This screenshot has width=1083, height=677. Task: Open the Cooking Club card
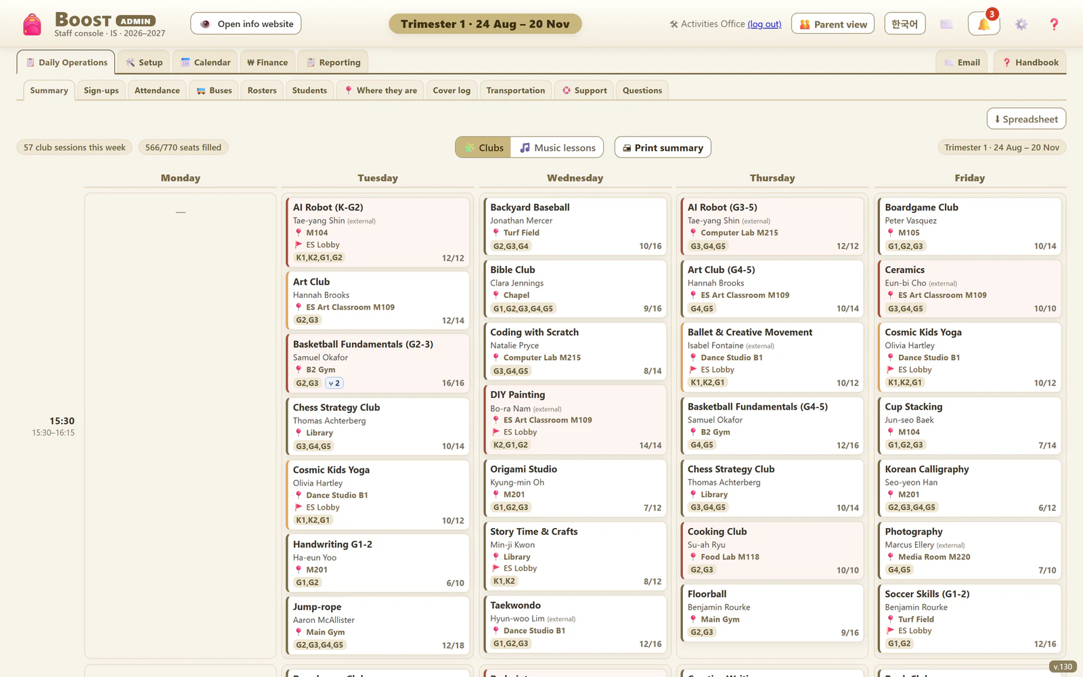point(772,550)
